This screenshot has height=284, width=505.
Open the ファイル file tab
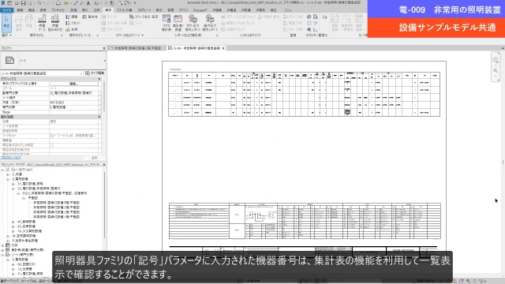[6, 10]
